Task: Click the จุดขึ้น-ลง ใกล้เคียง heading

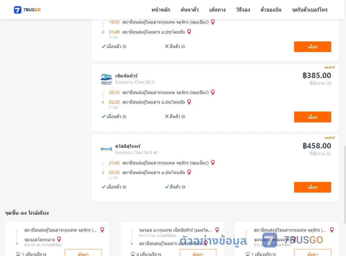Action: point(27,213)
